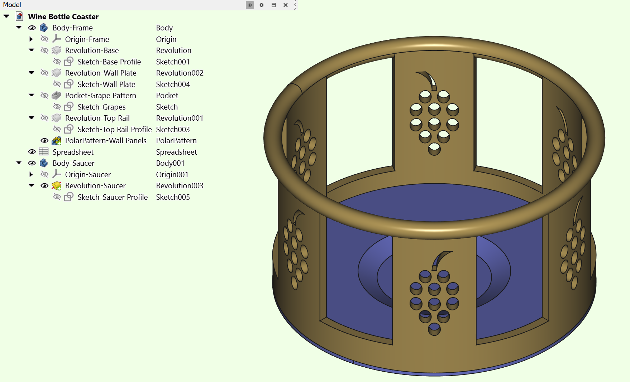This screenshot has height=382, width=630.
Task: Click the Body001 internal name text
Action: point(170,163)
